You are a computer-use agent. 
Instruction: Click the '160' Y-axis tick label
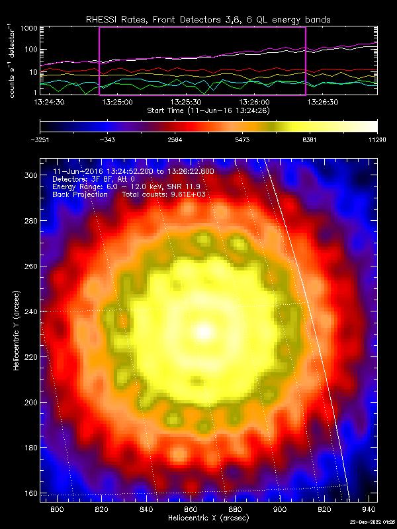point(31,493)
